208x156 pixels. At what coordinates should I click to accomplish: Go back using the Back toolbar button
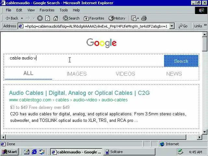12,18
